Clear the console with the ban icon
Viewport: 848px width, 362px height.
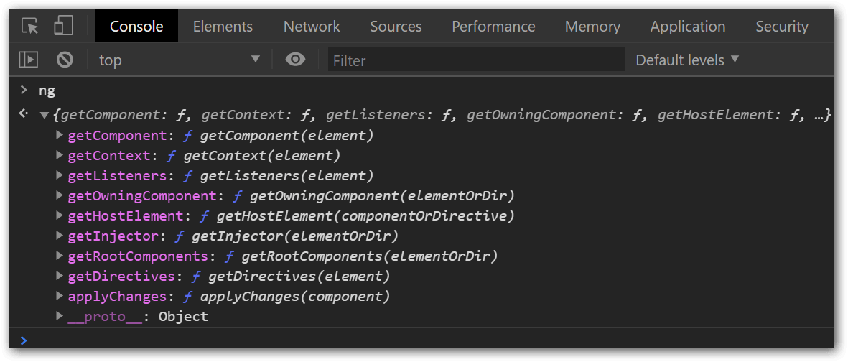[65, 60]
